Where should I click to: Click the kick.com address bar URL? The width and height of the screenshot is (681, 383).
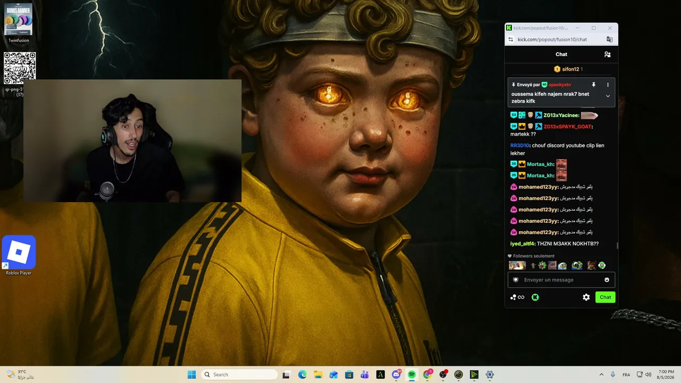coord(552,39)
